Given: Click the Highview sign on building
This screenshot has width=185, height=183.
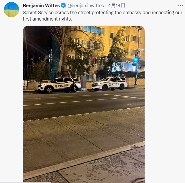Looking at the screenshot, I should (130, 61).
